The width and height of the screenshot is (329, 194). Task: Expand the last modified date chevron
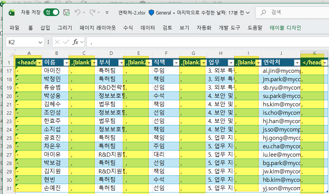point(248,13)
